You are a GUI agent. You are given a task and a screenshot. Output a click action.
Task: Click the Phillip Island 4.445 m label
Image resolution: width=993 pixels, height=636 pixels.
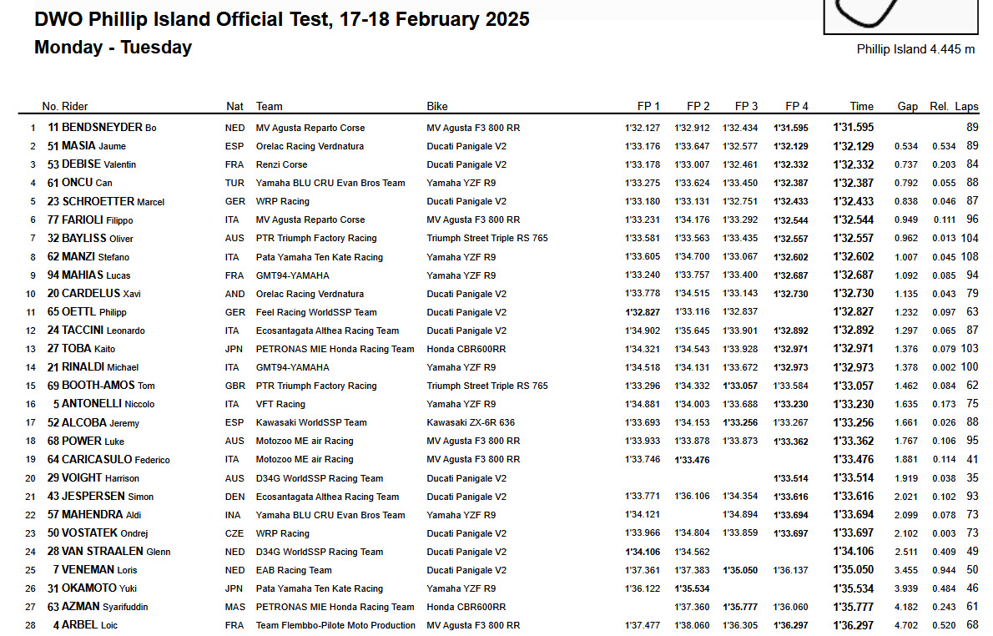tap(915, 49)
